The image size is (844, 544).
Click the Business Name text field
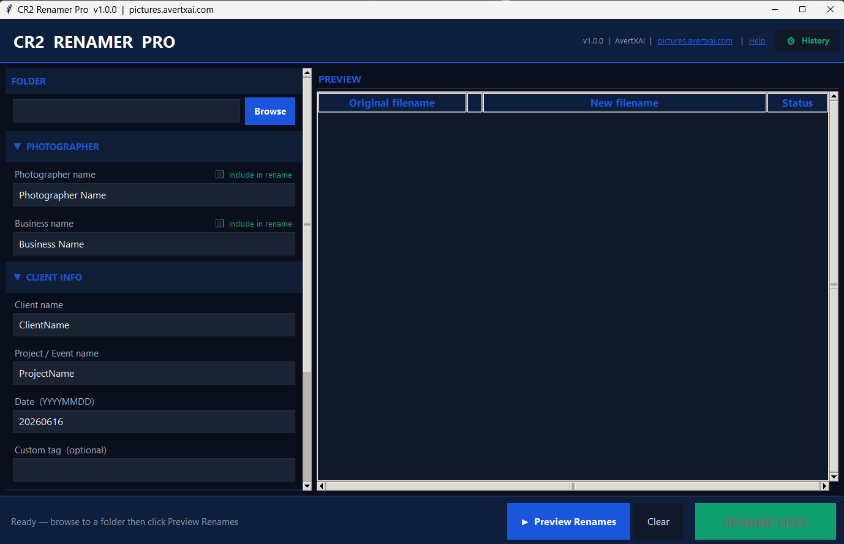154,244
